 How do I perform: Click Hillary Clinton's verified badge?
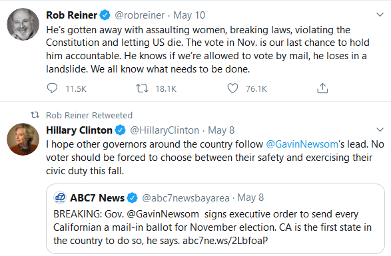click(x=120, y=130)
